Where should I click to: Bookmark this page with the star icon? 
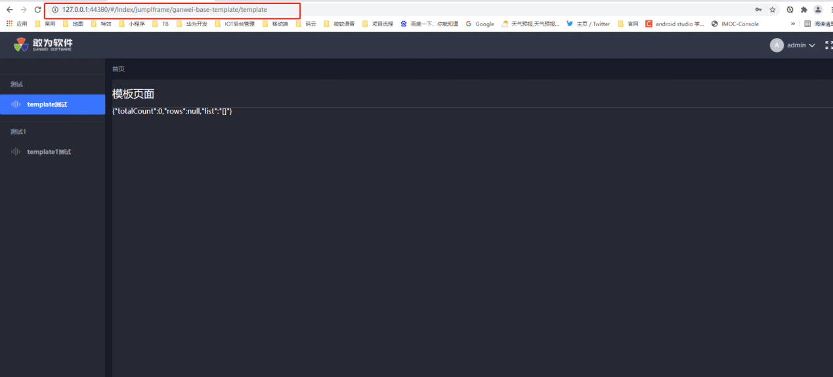[x=773, y=10]
